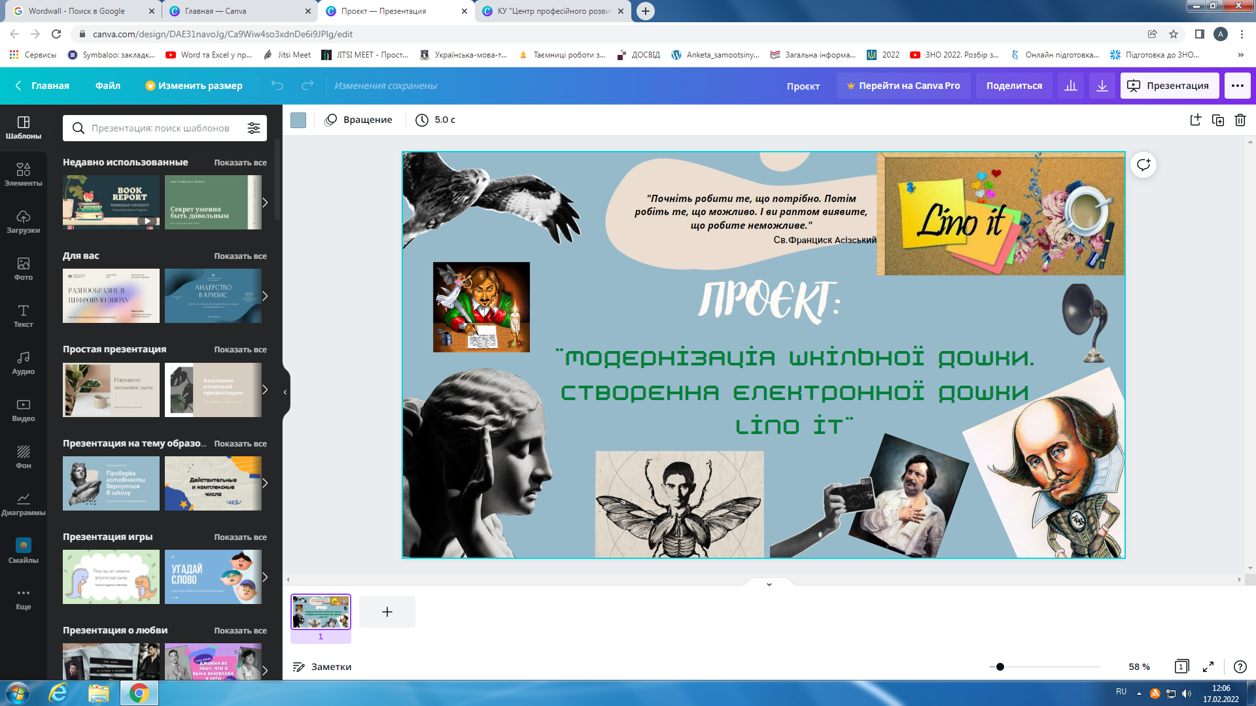Open the Загрузки uploads panel

click(x=24, y=222)
